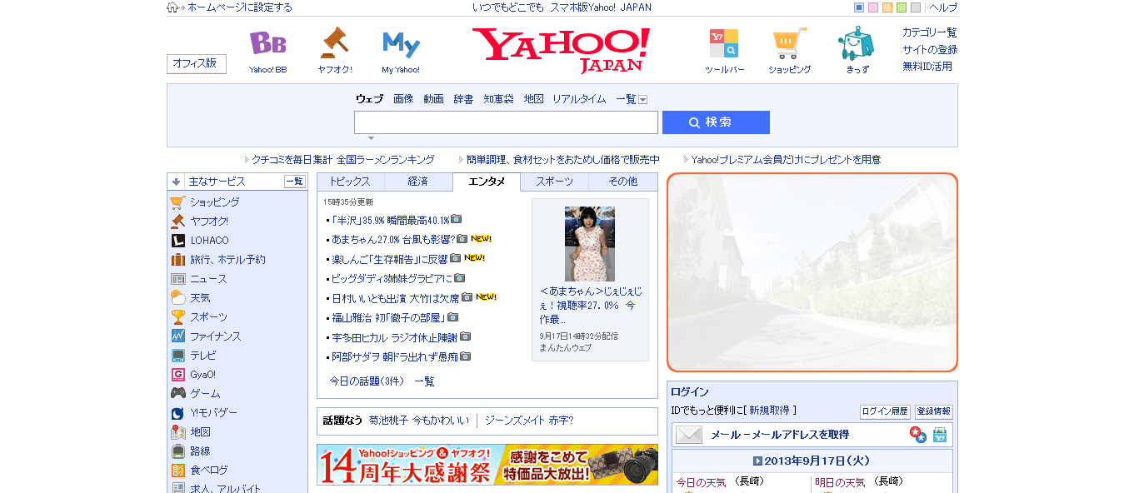Open headline 宇多田ヒカル ラジオ休止陳謝
This screenshot has width=1124, height=493.
coord(395,338)
